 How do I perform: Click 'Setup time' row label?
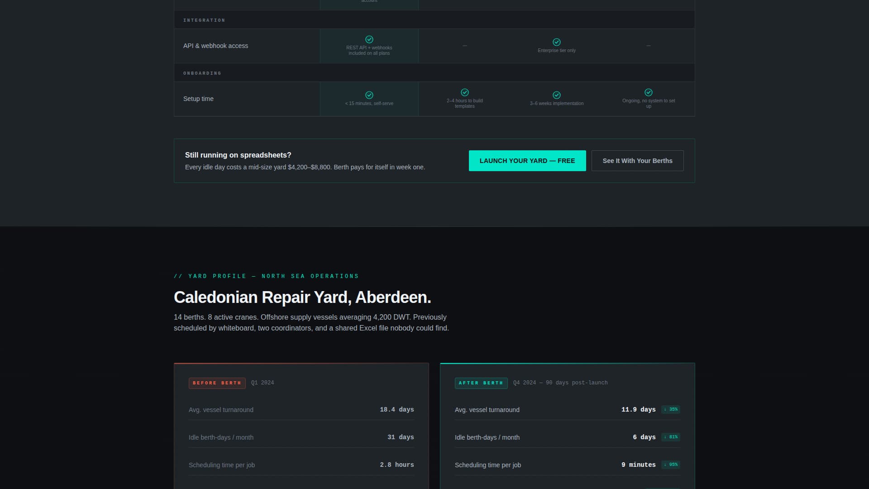pyautogui.click(x=198, y=99)
